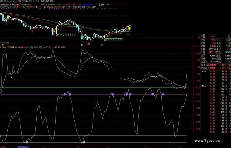This screenshot has height=148, width=231.
Task: Click the 量比 volume ratio label
Action: pos(219,49)
